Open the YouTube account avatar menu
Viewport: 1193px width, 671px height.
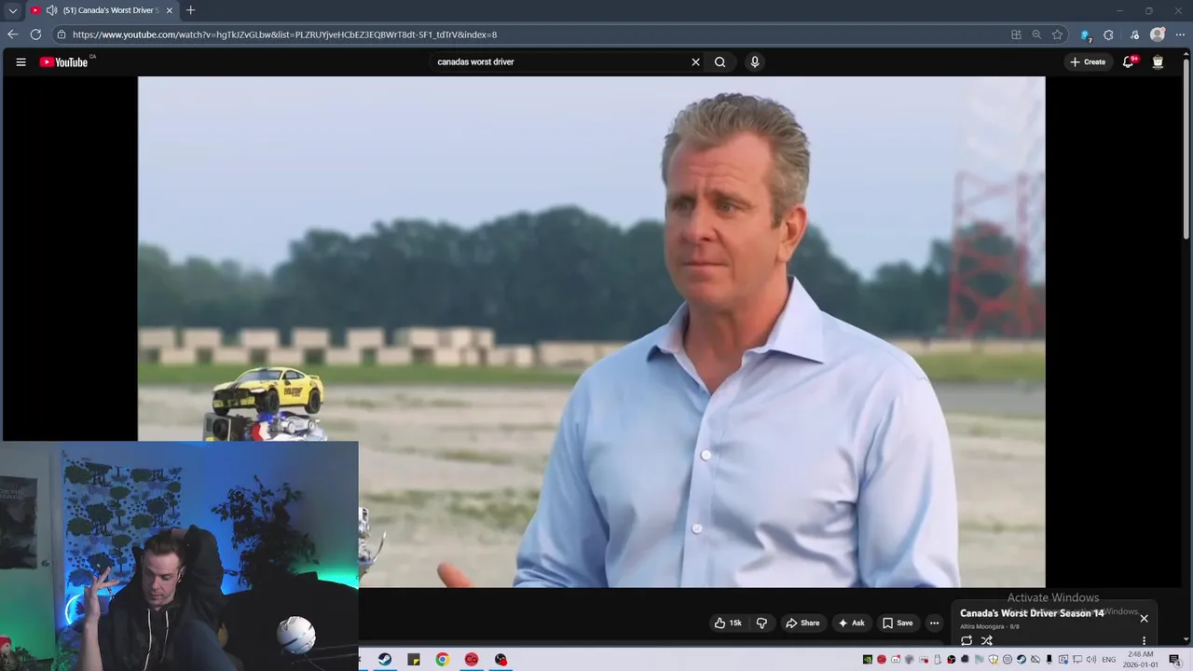point(1158,62)
